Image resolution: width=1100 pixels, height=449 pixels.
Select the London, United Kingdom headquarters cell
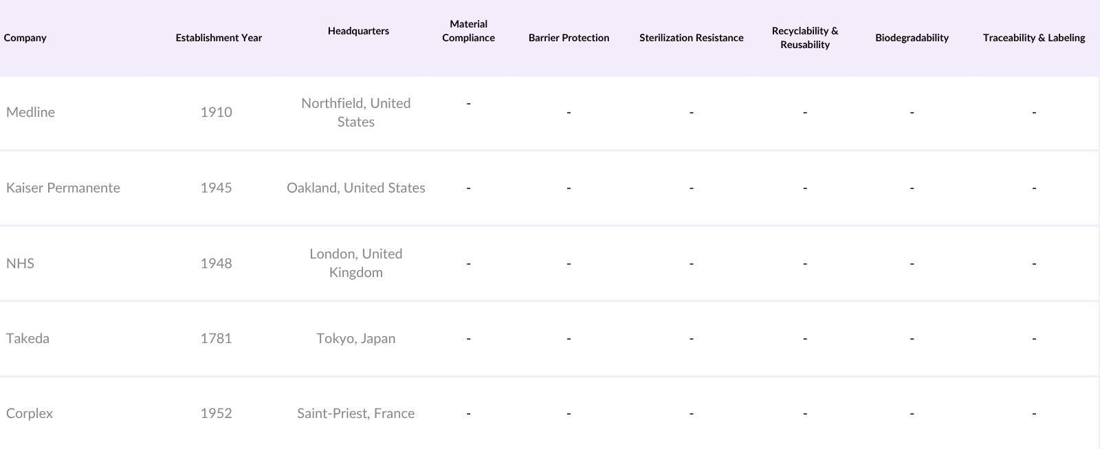pyautogui.click(x=355, y=263)
